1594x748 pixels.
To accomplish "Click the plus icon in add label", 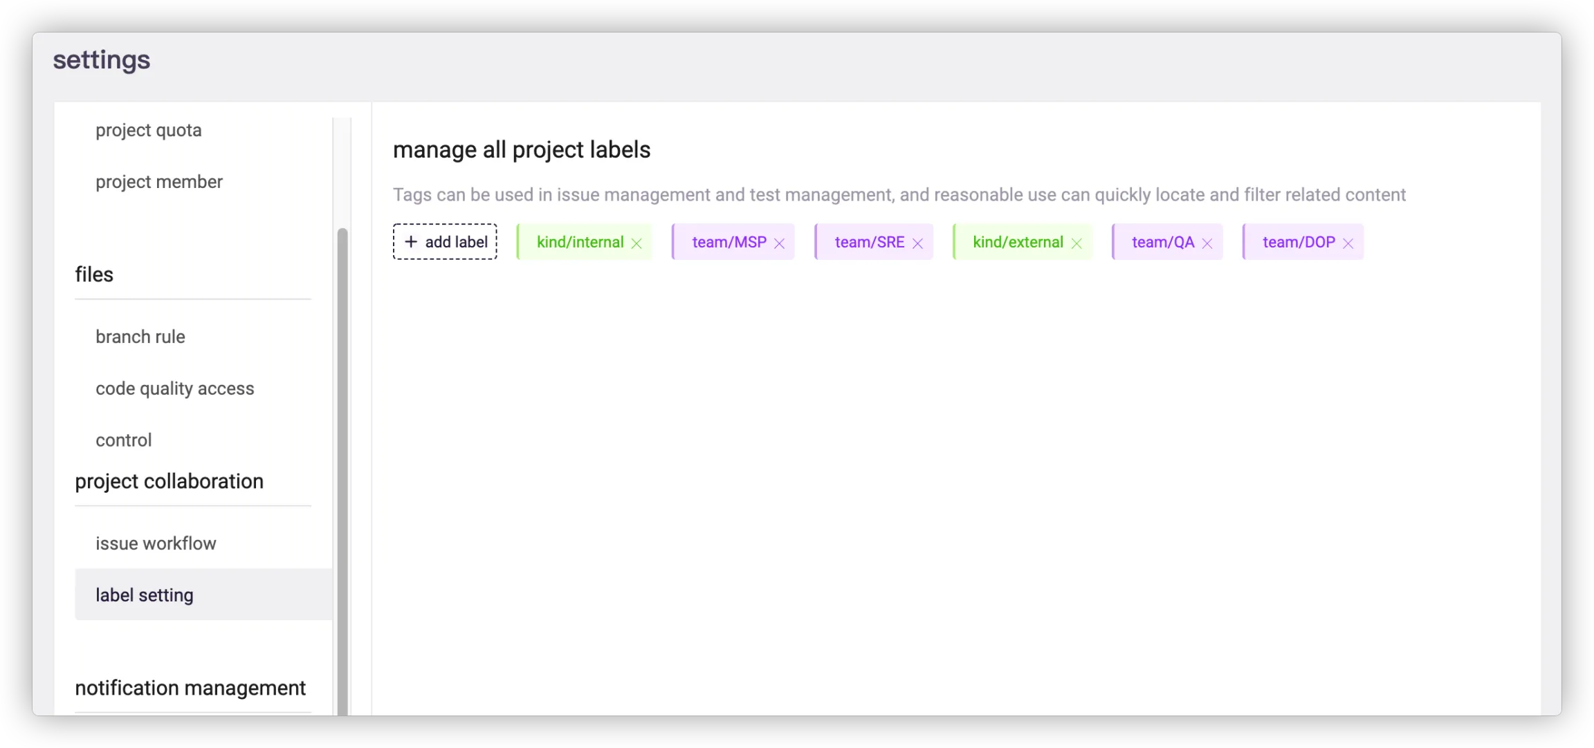I will (411, 242).
